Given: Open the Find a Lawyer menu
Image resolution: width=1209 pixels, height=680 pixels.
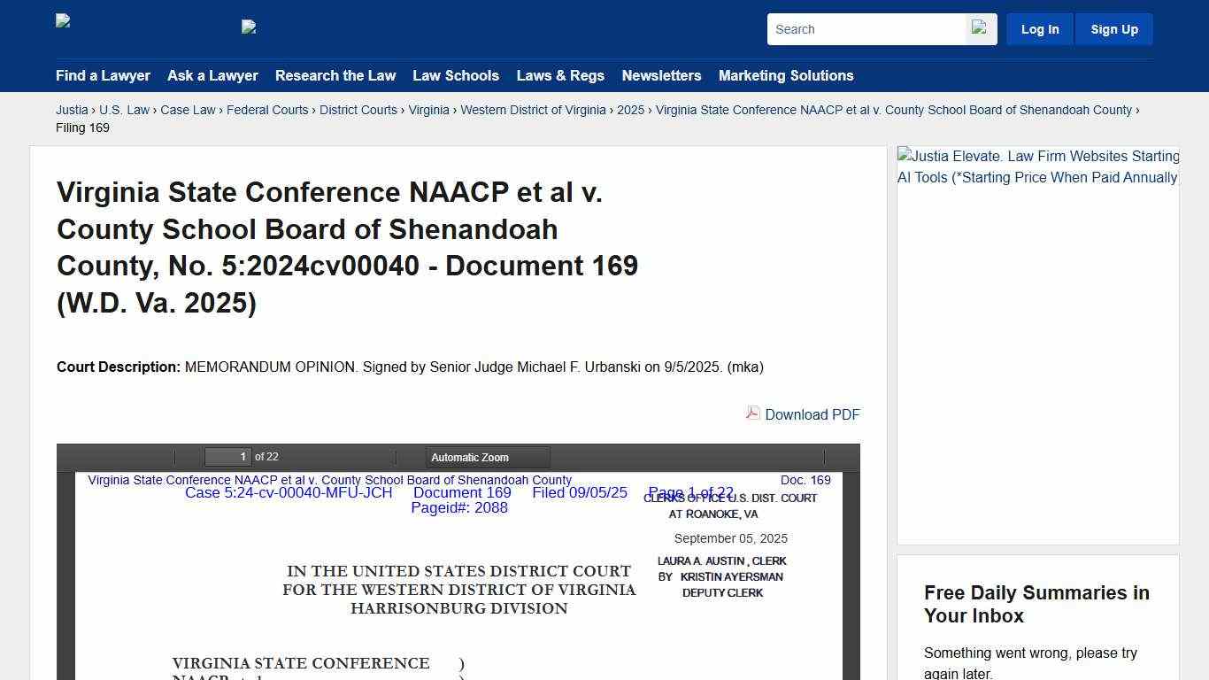Looking at the screenshot, I should pos(103,76).
